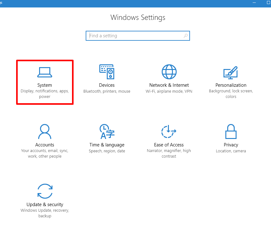271x226 pixels.
Task: Open the Accounts person icon
Action: (x=45, y=131)
